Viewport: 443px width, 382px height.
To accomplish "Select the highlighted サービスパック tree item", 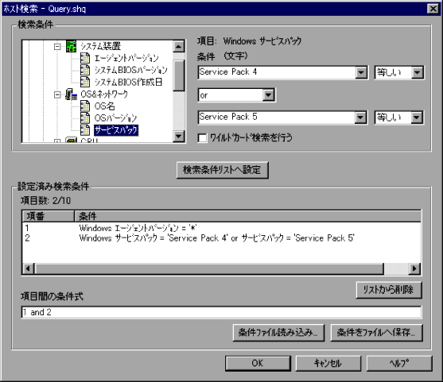I will click(116, 130).
